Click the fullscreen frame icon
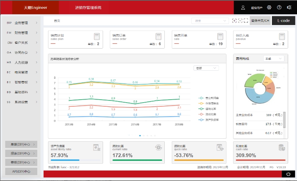 [246, 21]
